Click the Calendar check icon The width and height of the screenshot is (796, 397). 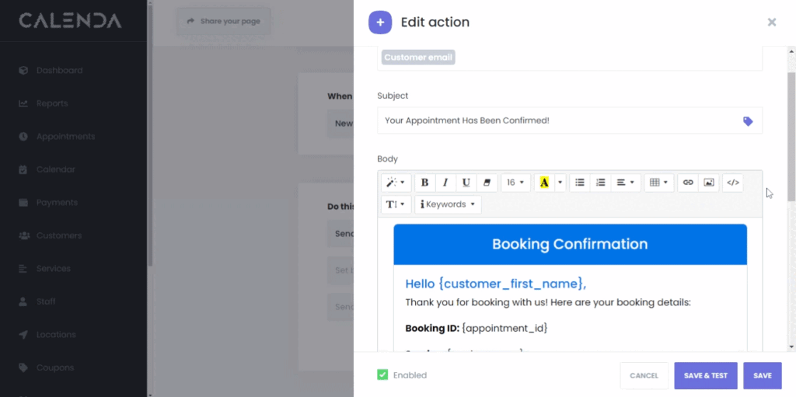pos(23,169)
